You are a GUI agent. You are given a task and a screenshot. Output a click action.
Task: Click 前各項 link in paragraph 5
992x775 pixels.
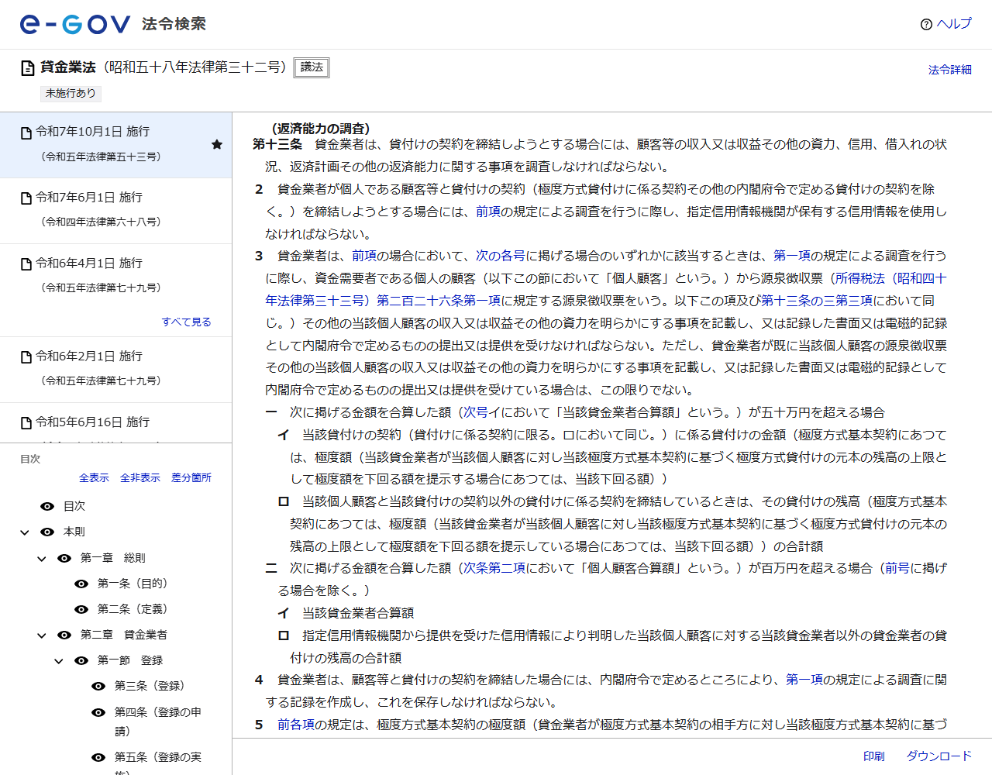296,725
